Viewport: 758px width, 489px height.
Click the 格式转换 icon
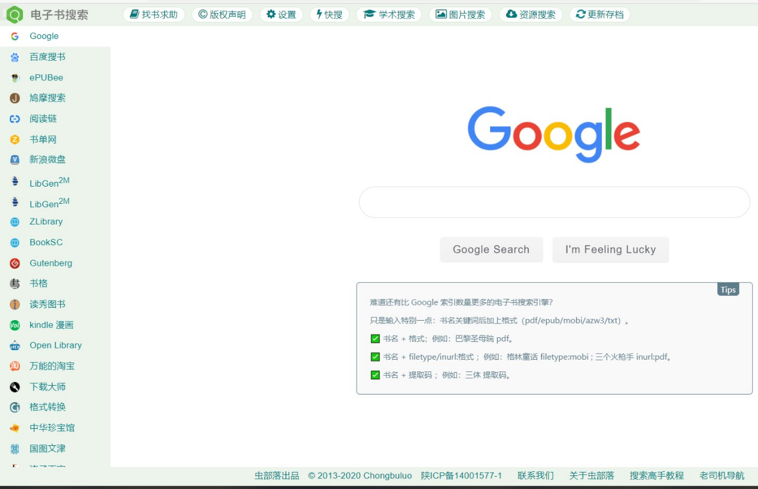coord(15,407)
